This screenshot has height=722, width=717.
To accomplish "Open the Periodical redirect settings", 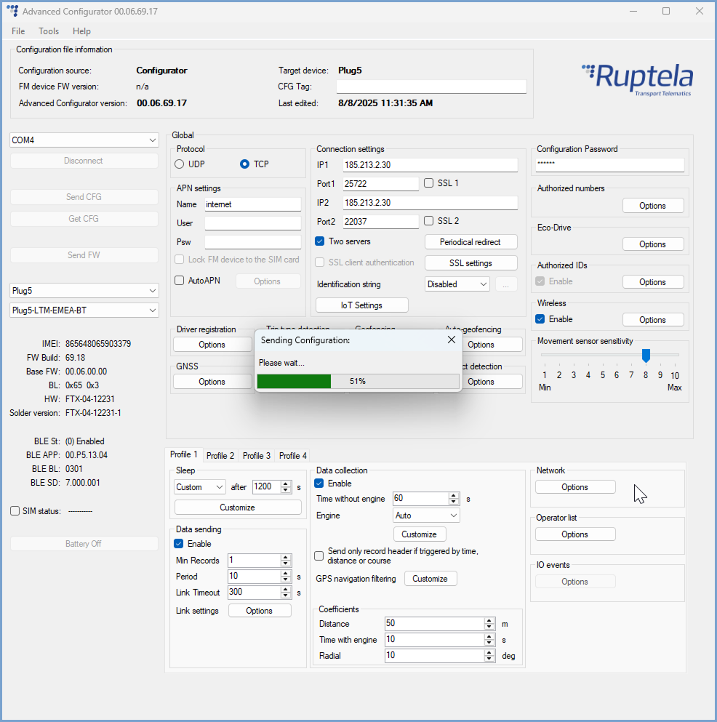I will (x=470, y=241).
